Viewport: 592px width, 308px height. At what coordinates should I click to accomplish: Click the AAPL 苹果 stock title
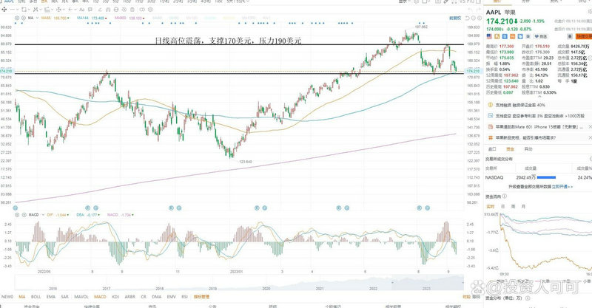[500, 12]
